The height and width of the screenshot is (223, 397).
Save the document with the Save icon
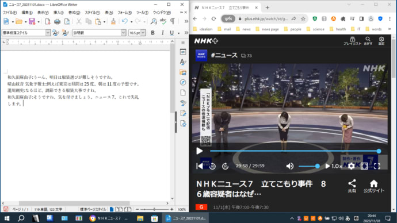tap(32, 21)
